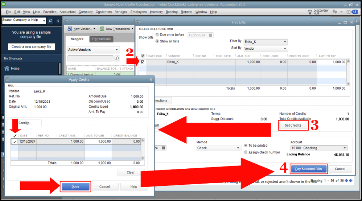Select Assign check number option
This screenshot has height=201, width=362.
[246, 152]
